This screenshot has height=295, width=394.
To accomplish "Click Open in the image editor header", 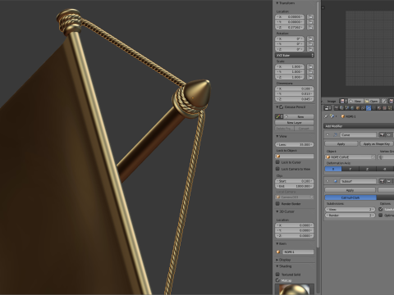I will click(x=372, y=102).
